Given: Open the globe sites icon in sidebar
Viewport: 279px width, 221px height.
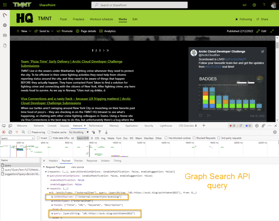Looking at the screenshot, I should pyautogui.click(x=5, y=25).
